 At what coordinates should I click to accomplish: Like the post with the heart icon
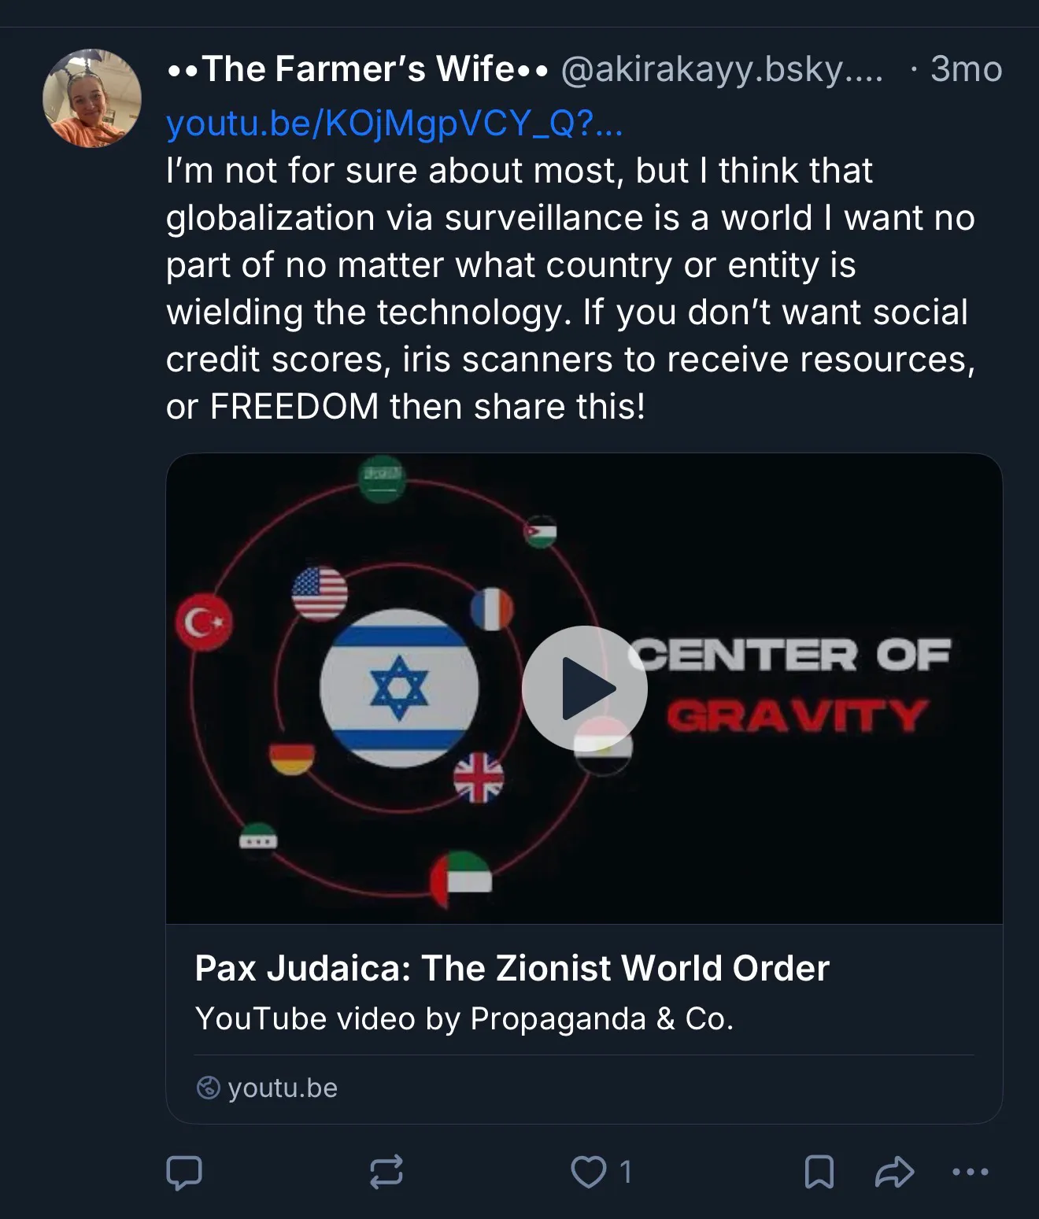point(588,1172)
